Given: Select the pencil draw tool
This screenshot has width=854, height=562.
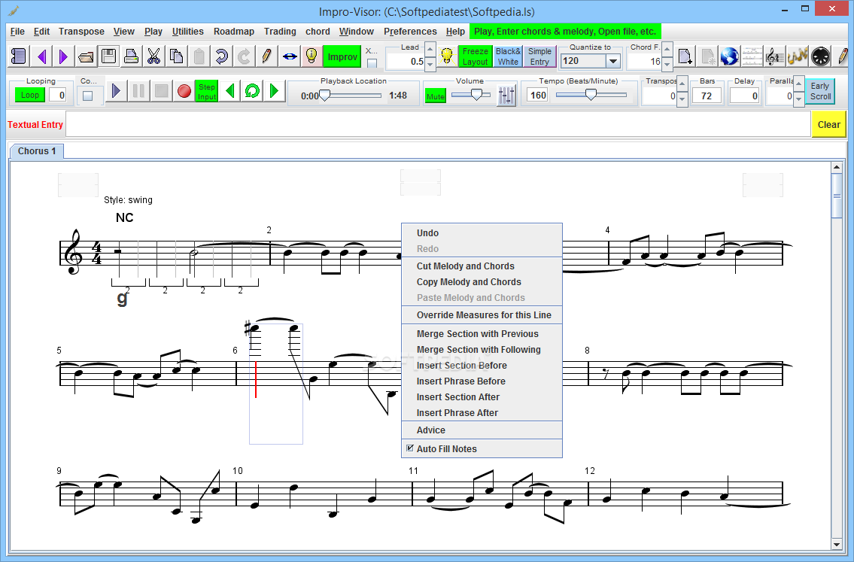Looking at the screenshot, I should 266,56.
